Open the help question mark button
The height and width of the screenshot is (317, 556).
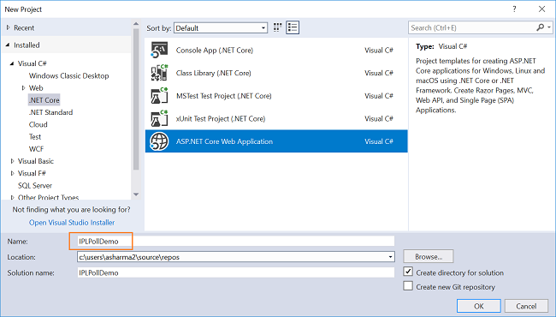(x=514, y=9)
